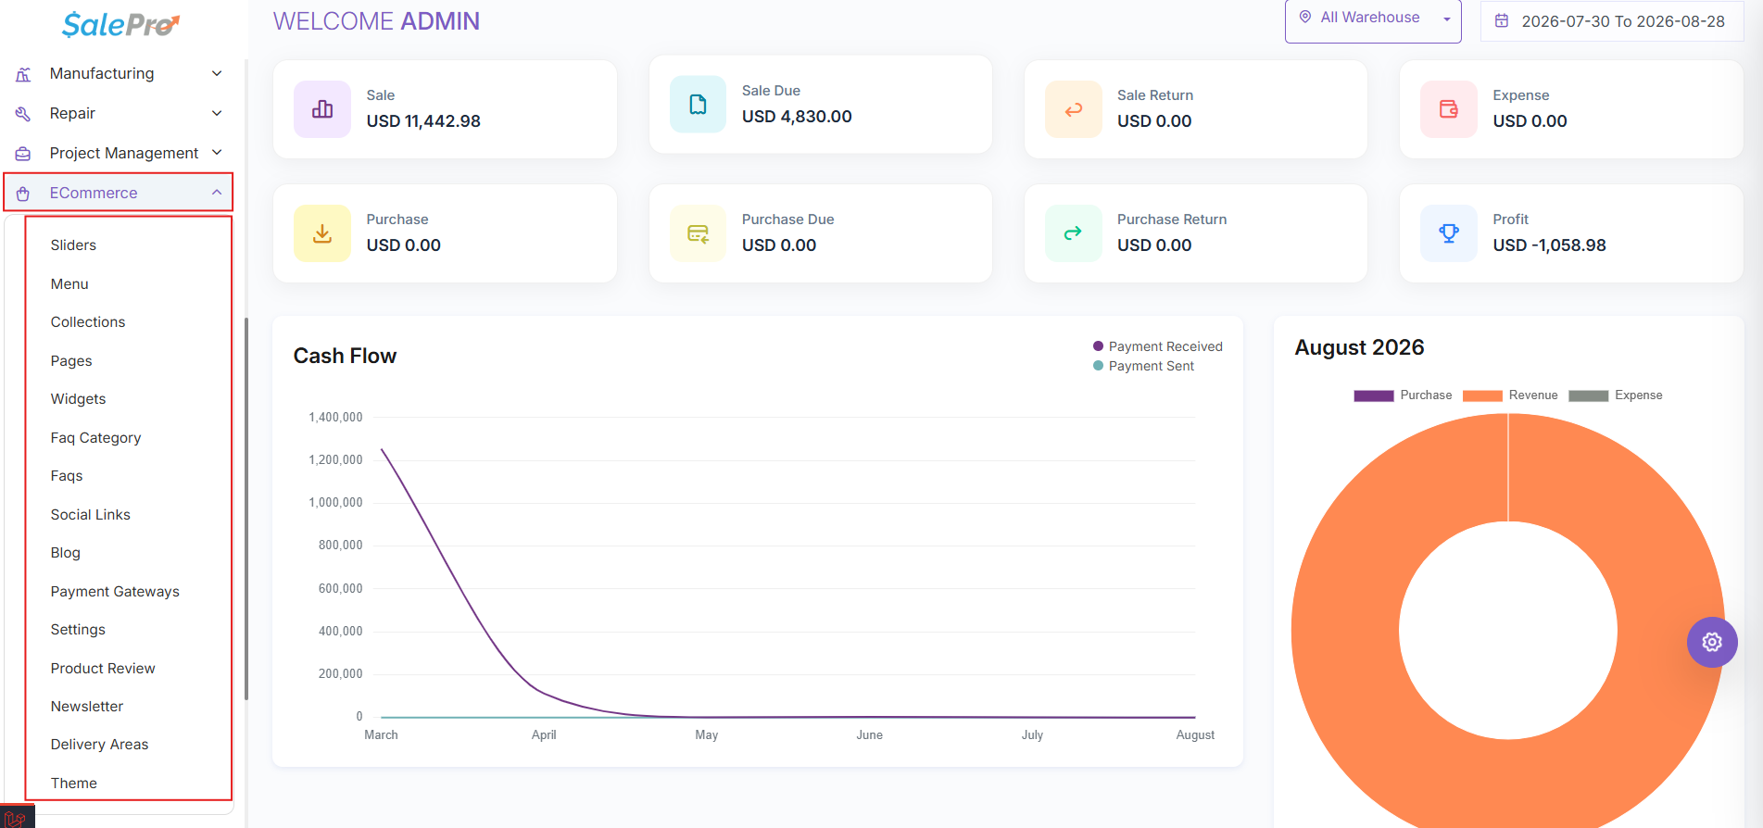This screenshot has height=828, width=1763.
Task: Click the August 2026 heading
Action: pyautogui.click(x=1359, y=347)
